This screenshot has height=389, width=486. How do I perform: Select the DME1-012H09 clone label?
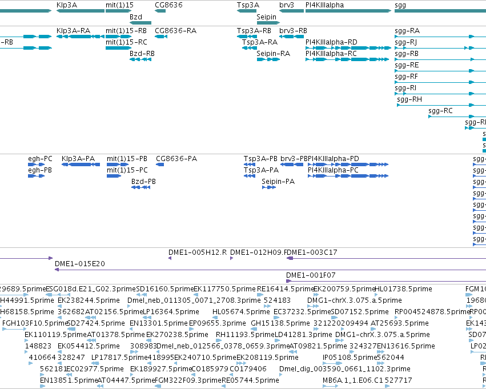[257, 252]
